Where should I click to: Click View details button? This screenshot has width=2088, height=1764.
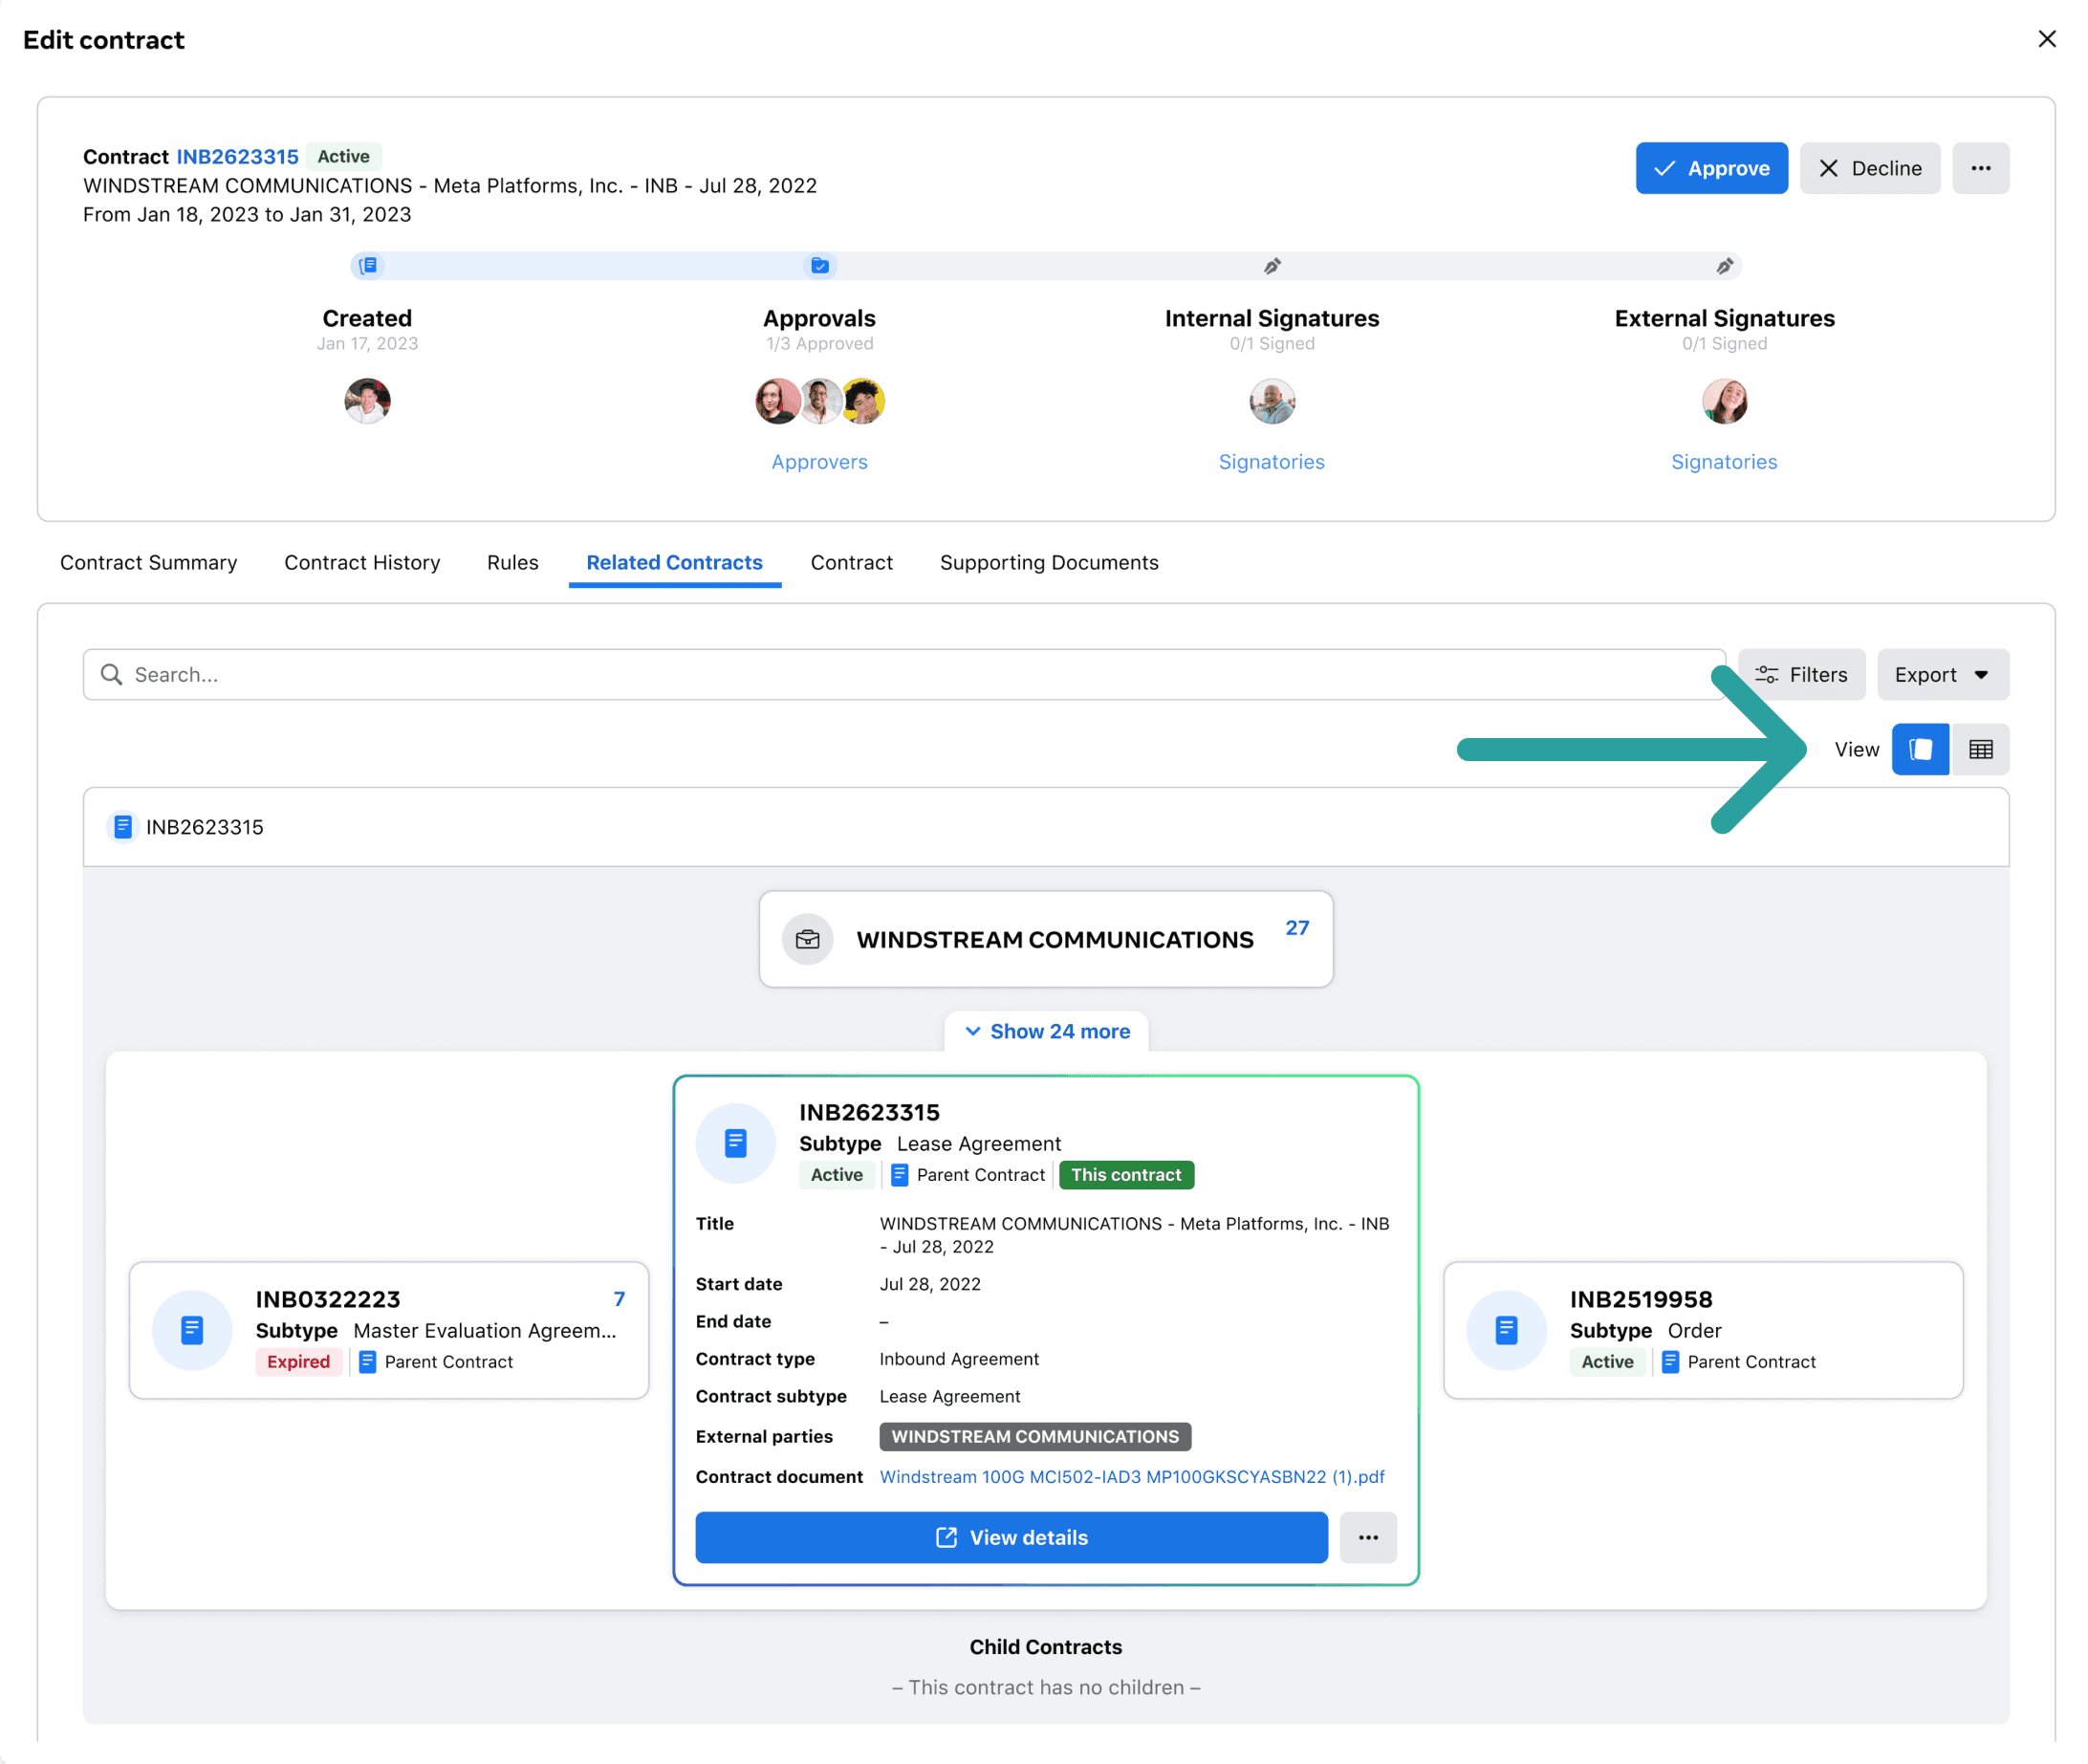point(1011,1537)
